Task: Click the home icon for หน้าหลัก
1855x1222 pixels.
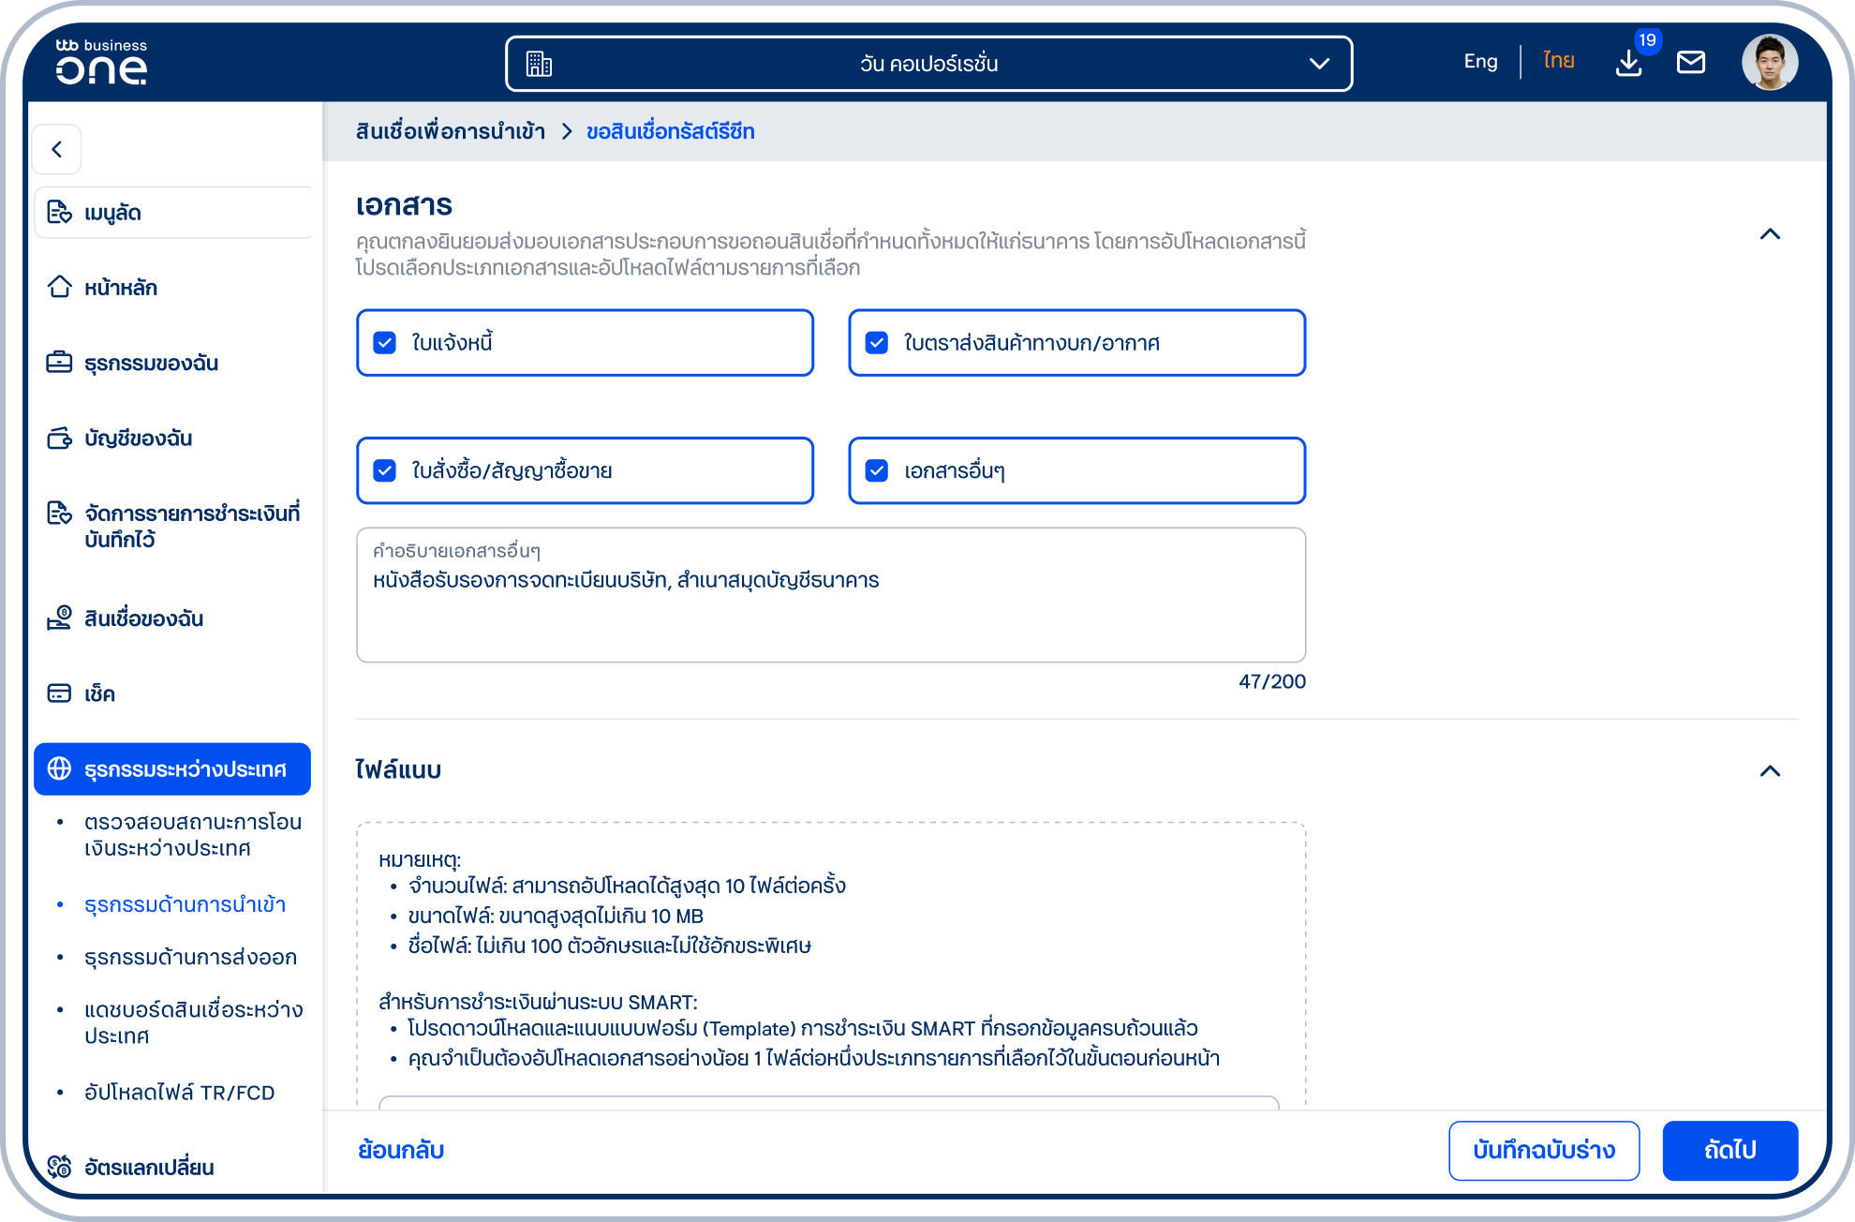Action: click(x=60, y=287)
